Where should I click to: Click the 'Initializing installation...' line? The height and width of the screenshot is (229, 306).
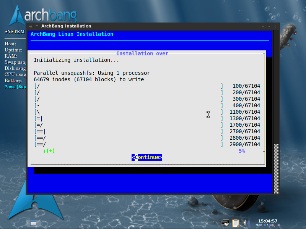pyautogui.click(x=76, y=60)
